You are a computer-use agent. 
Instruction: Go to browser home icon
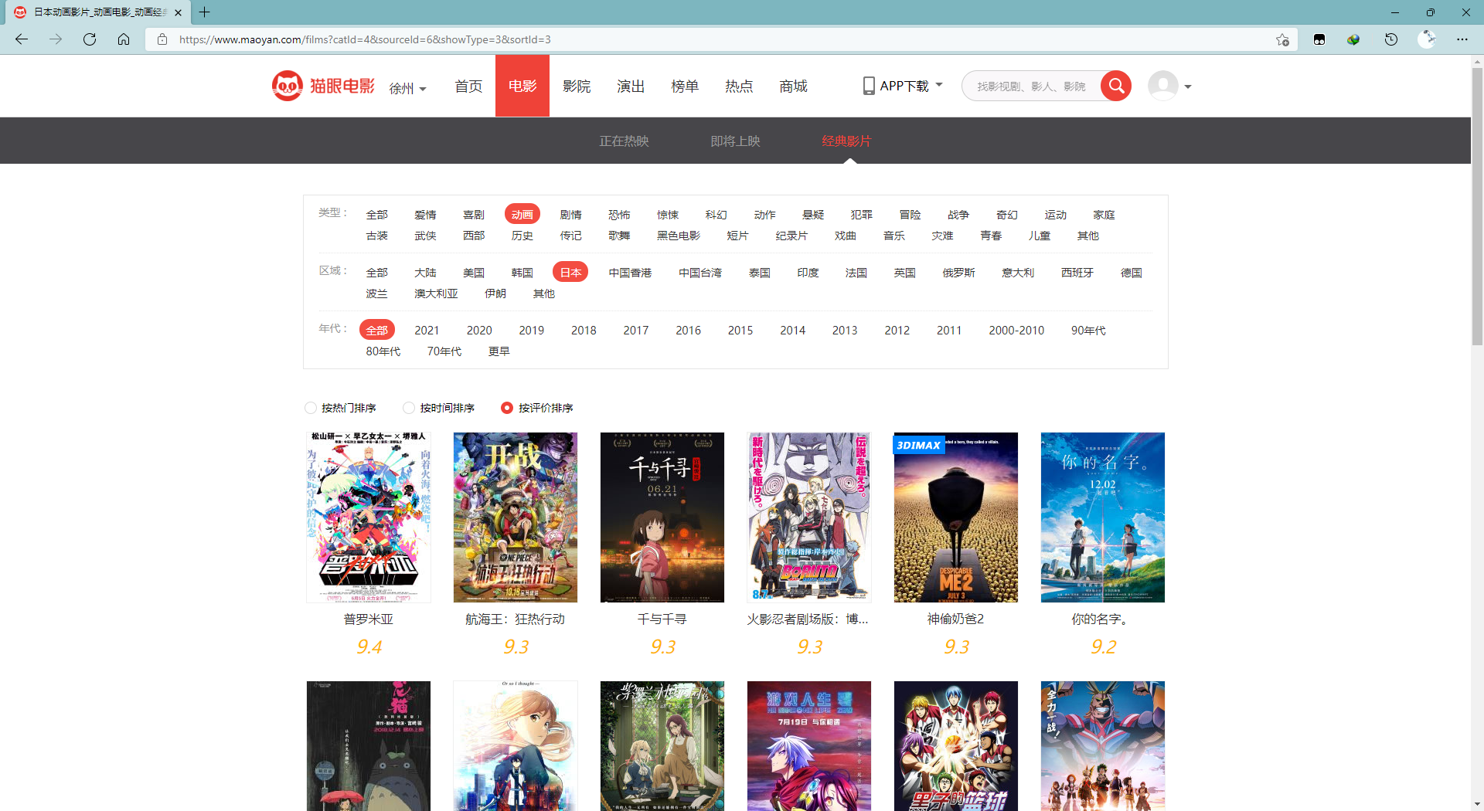click(x=124, y=39)
